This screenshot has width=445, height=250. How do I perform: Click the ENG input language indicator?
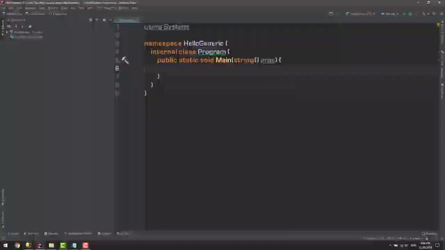click(413, 245)
